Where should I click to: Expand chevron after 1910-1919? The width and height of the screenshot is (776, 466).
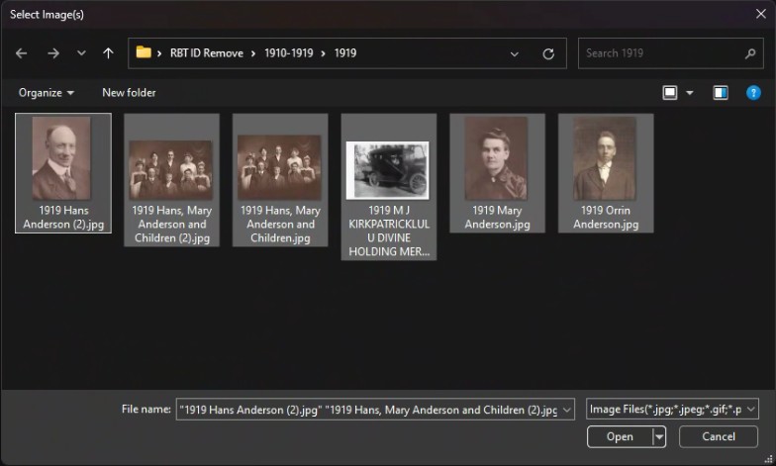point(323,53)
